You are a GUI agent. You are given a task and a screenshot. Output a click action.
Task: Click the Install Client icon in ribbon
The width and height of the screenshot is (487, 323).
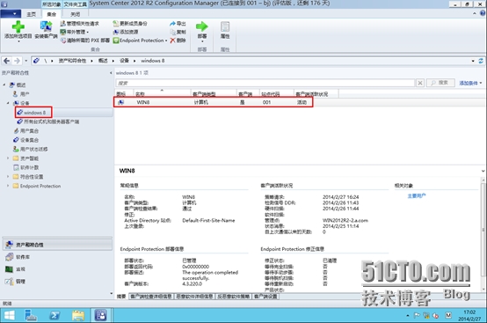46,26
